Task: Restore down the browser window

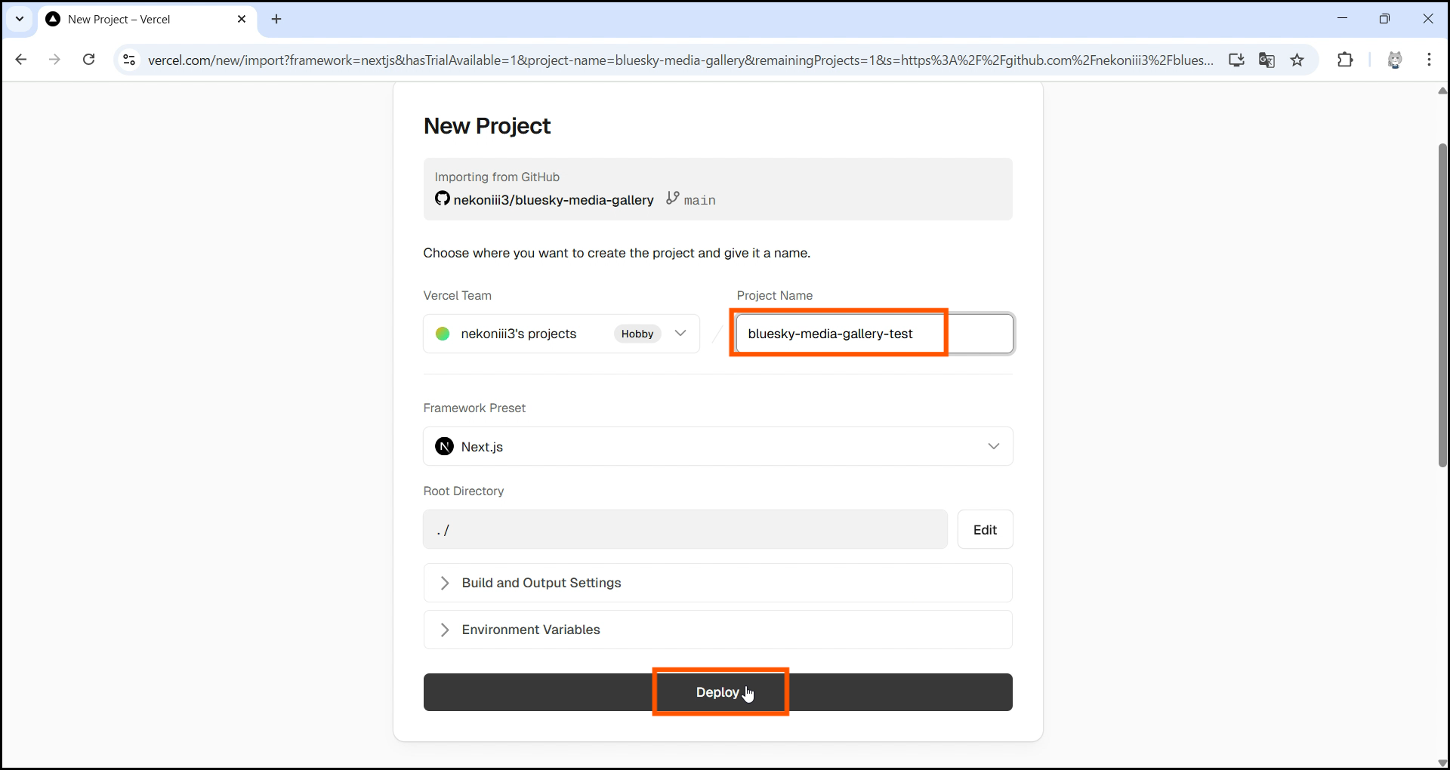Action: (1384, 19)
